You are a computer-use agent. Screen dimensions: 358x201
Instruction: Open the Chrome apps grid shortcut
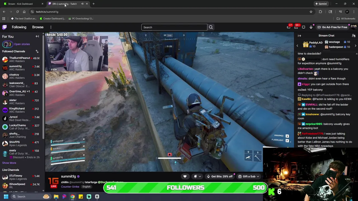click(4, 18)
